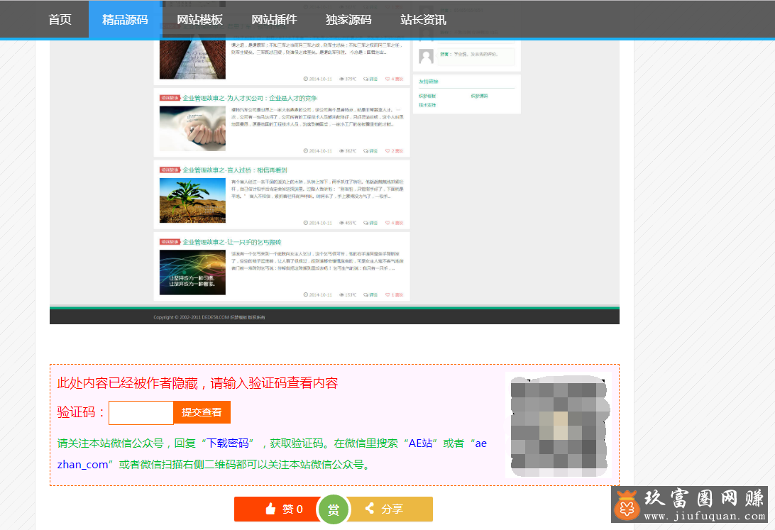The height and width of the screenshot is (530, 775).
Task: Click the blurred WeChat QR code image
Action: (559, 425)
